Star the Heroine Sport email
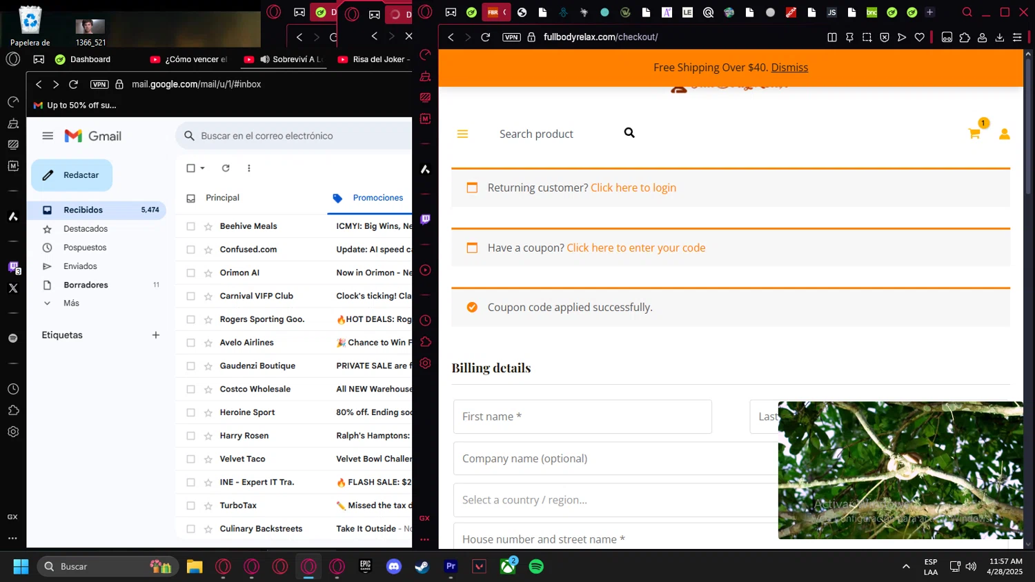1035x582 pixels. tap(208, 412)
